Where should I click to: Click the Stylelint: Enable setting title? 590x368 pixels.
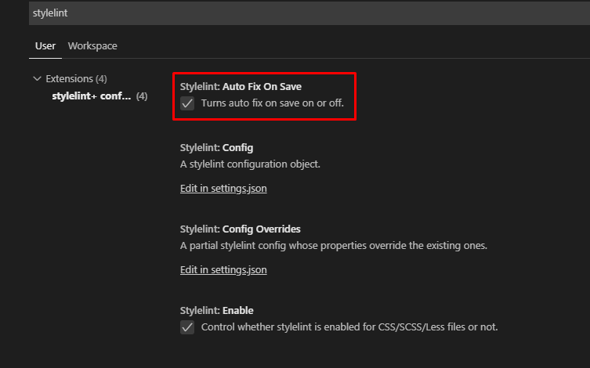(x=217, y=311)
